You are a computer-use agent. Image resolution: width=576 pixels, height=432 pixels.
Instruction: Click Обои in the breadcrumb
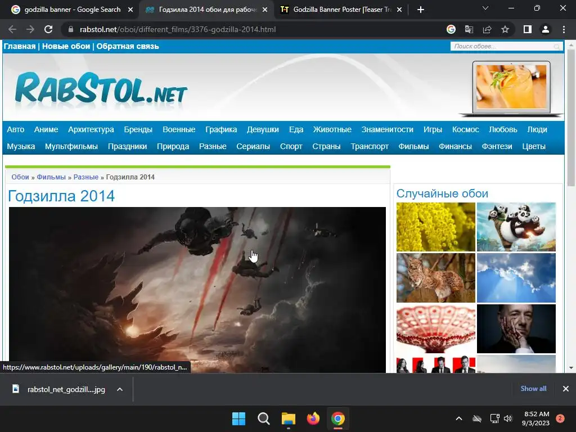click(x=20, y=177)
